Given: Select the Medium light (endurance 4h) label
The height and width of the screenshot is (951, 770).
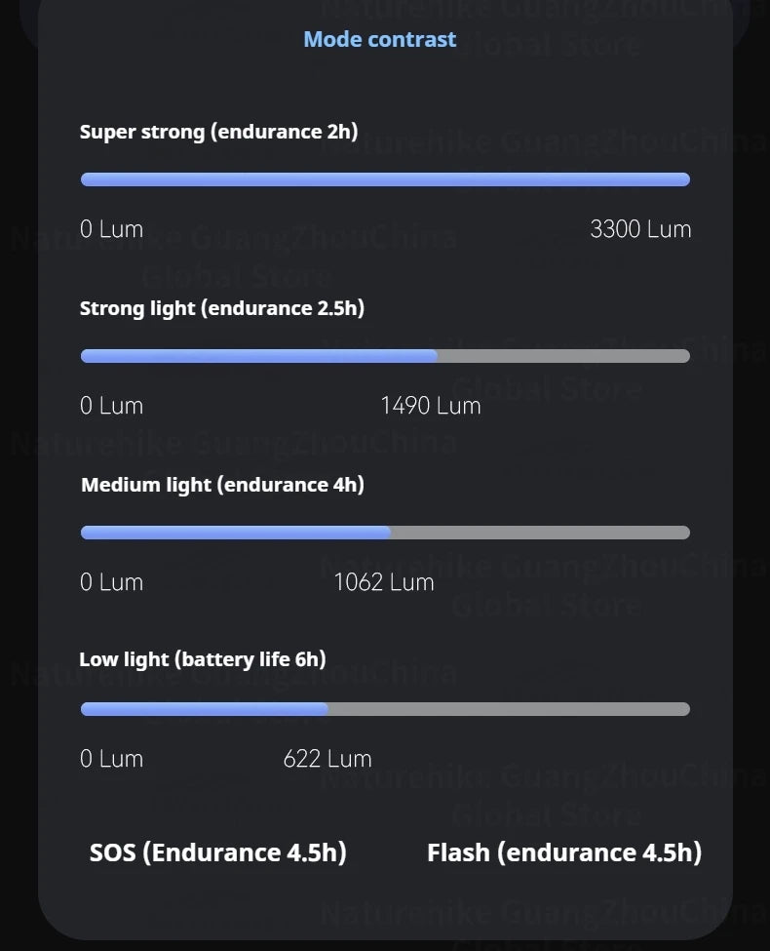Looking at the screenshot, I should pos(222,485).
